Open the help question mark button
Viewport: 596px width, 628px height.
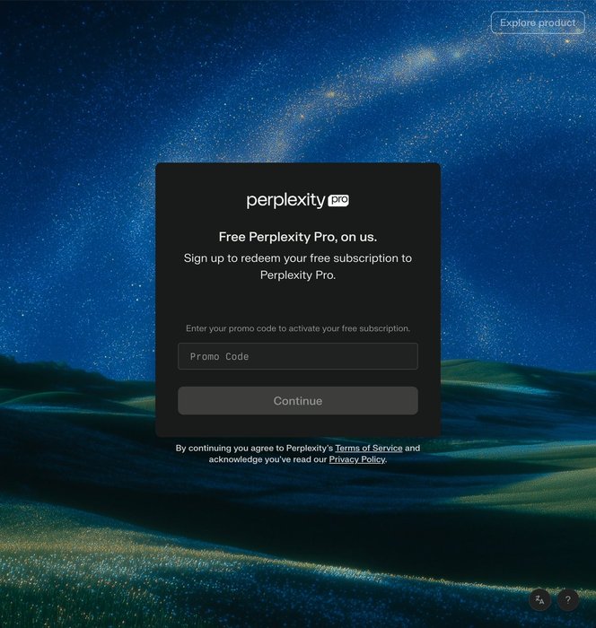(x=567, y=599)
